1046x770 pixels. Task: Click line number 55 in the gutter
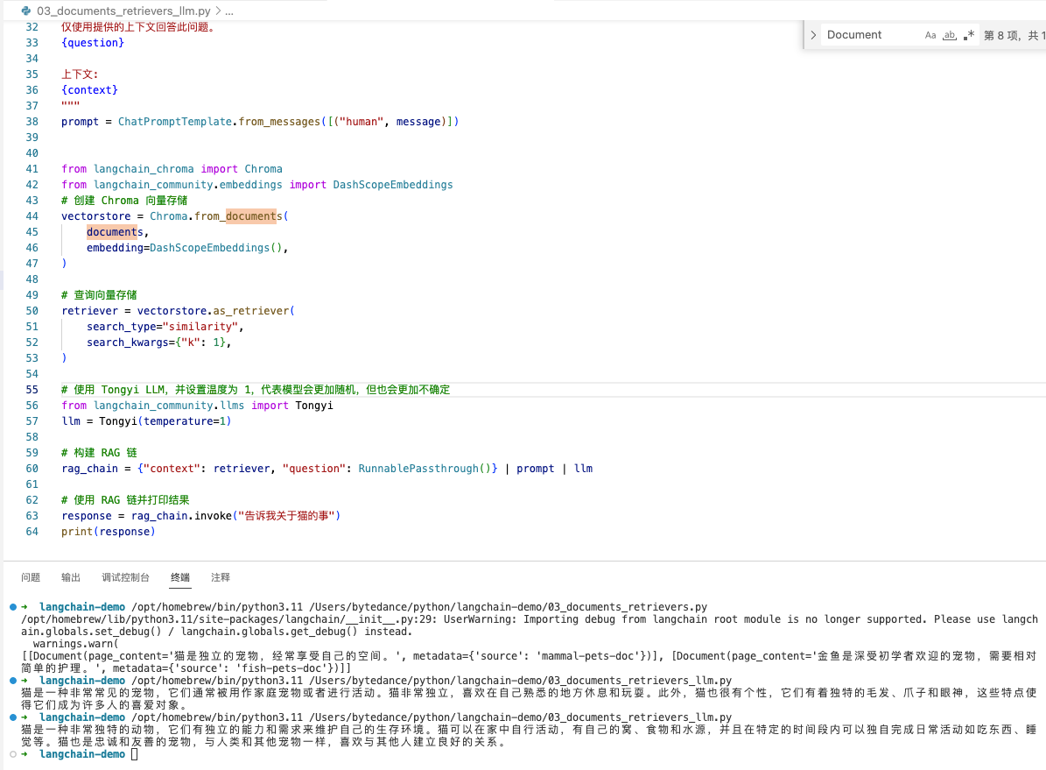click(x=32, y=390)
